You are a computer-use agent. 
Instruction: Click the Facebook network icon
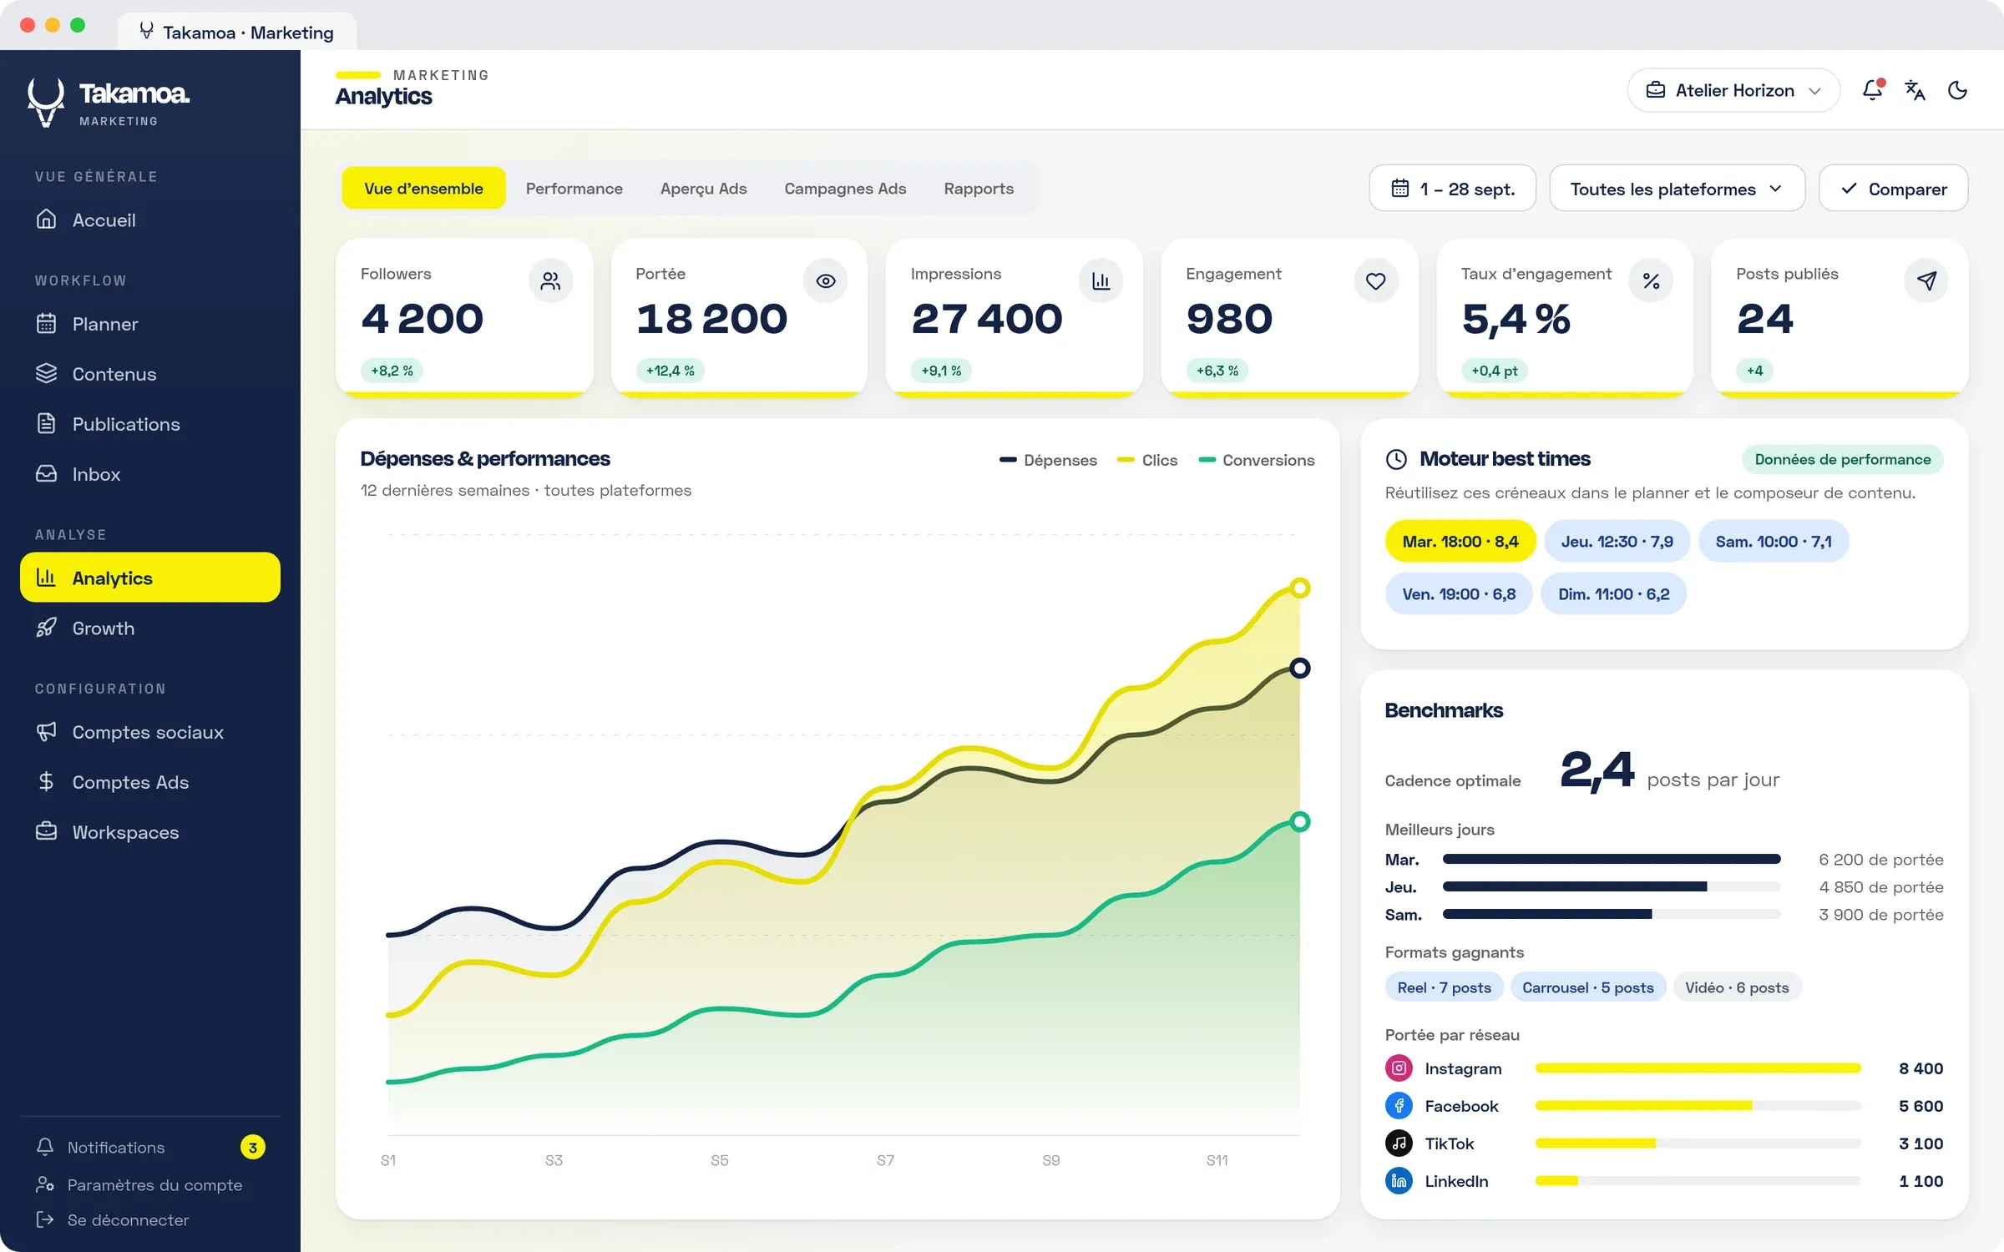(1399, 1106)
